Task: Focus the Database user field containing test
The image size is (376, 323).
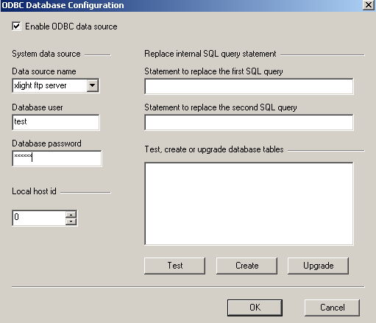Action: pyautogui.click(x=56, y=122)
